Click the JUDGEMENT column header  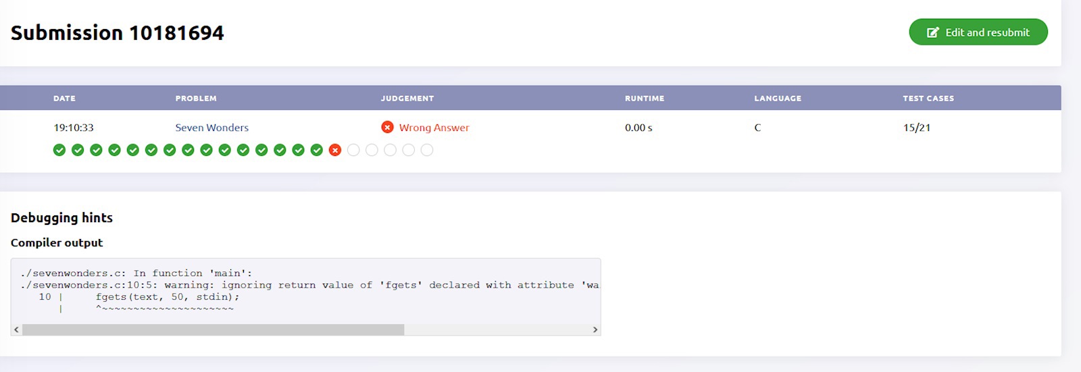407,99
